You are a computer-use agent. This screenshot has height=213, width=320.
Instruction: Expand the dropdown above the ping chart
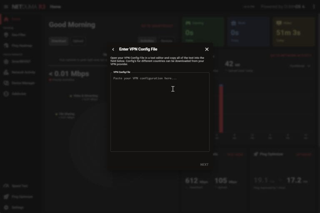pos(300,66)
